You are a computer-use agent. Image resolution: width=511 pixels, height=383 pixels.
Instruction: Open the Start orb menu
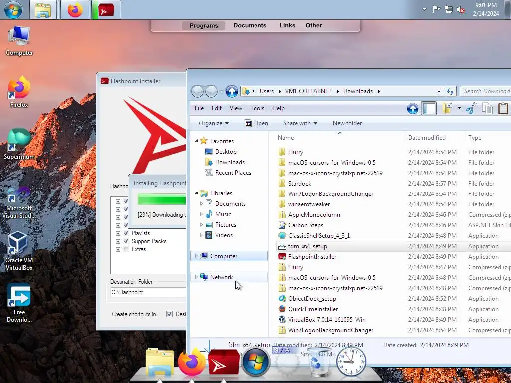pos(13,10)
